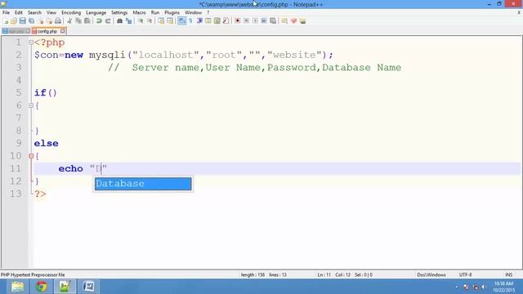Toggle the Document Map panel icon
The image size is (523, 294).
pos(217,21)
